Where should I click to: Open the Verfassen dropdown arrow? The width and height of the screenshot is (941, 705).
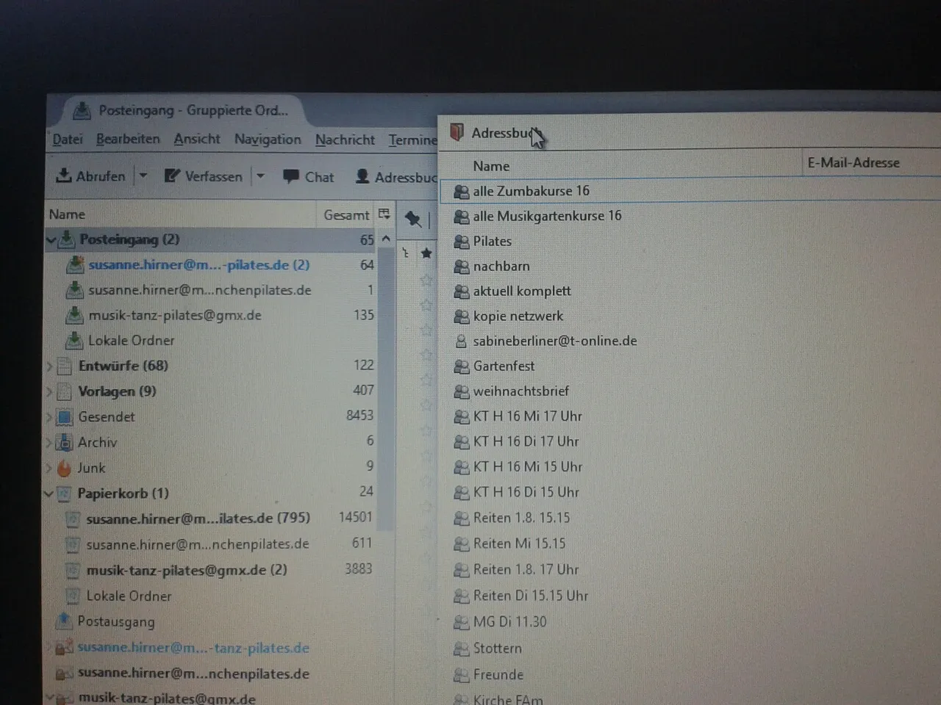(260, 176)
